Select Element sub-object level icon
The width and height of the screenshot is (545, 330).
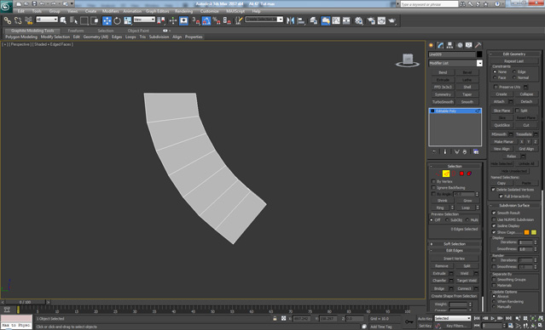click(x=469, y=174)
